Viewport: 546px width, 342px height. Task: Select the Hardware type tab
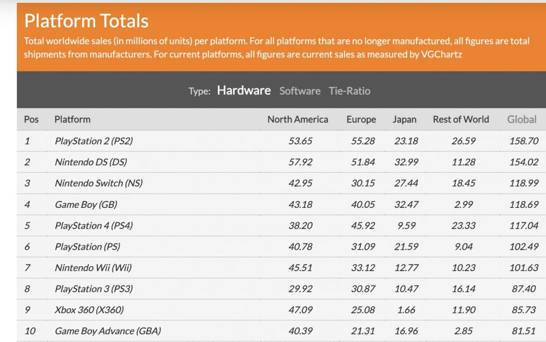[244, 91]
